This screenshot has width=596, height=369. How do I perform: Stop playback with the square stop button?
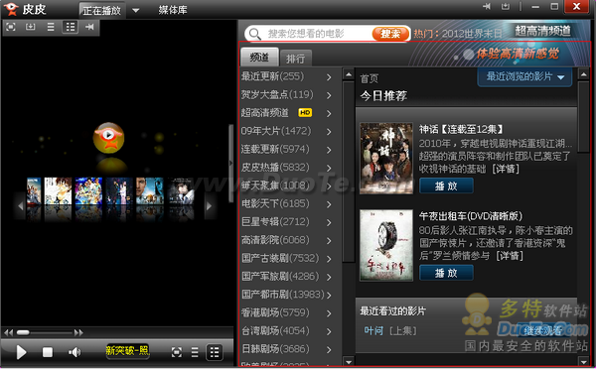pos(48,352)
